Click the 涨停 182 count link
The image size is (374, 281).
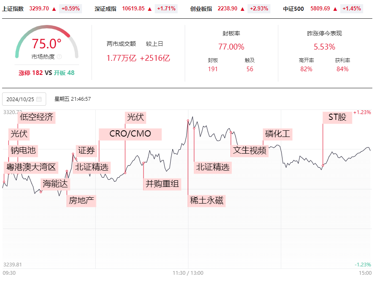coord(31,73)
